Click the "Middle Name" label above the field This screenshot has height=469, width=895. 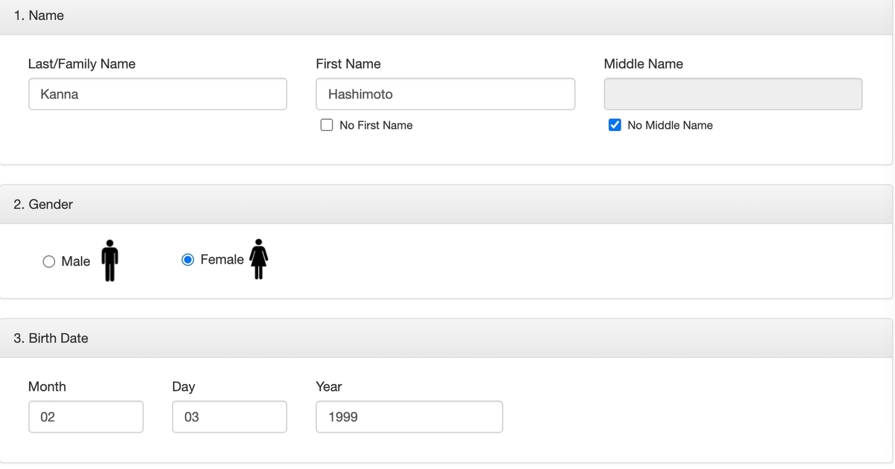(x=643, y=64)
